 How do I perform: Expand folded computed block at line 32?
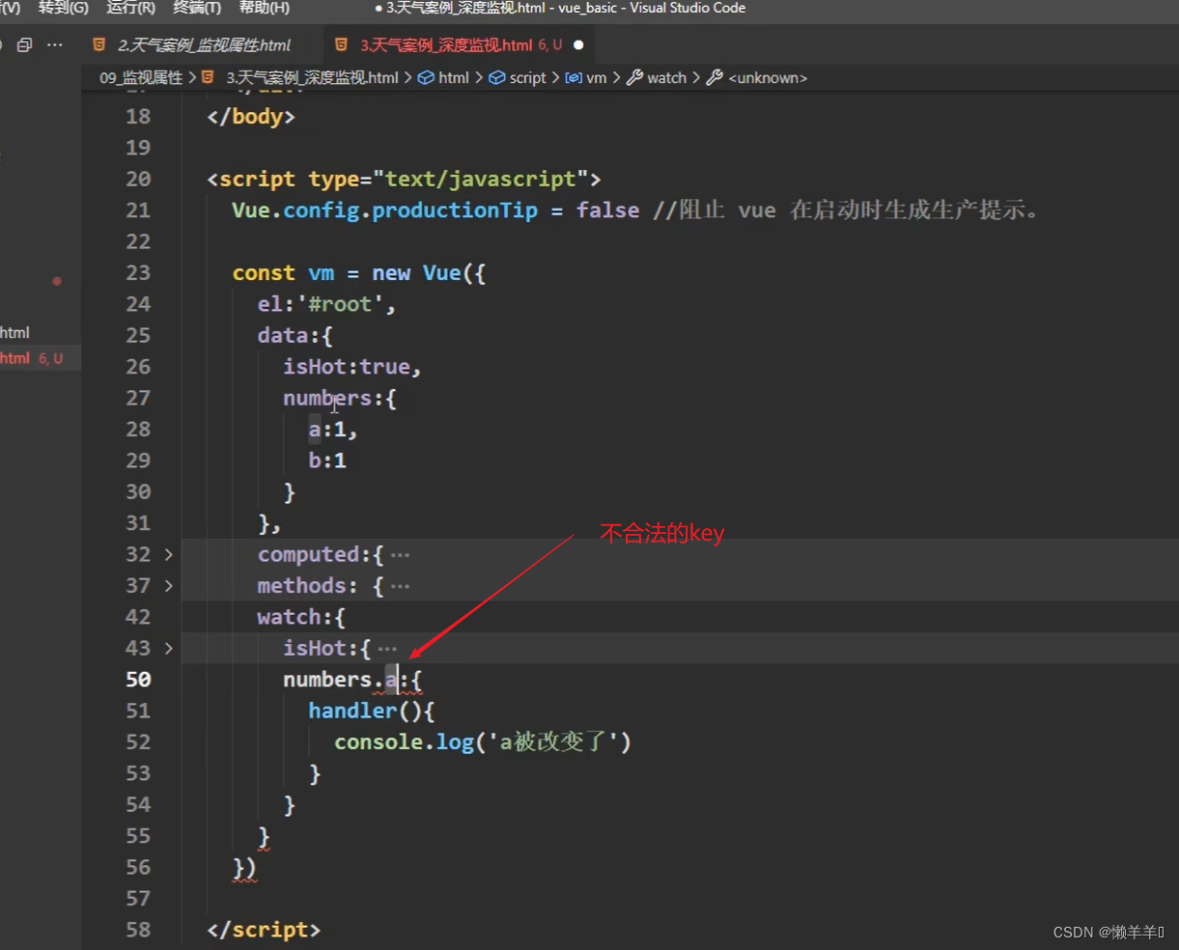169,554
